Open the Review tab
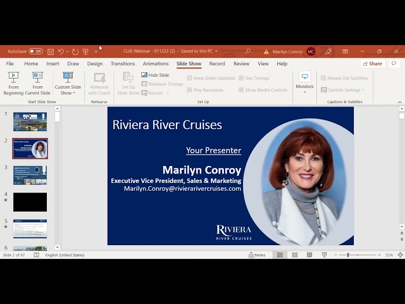This screenshot has height=304, width=405. [x=242, y=63]
